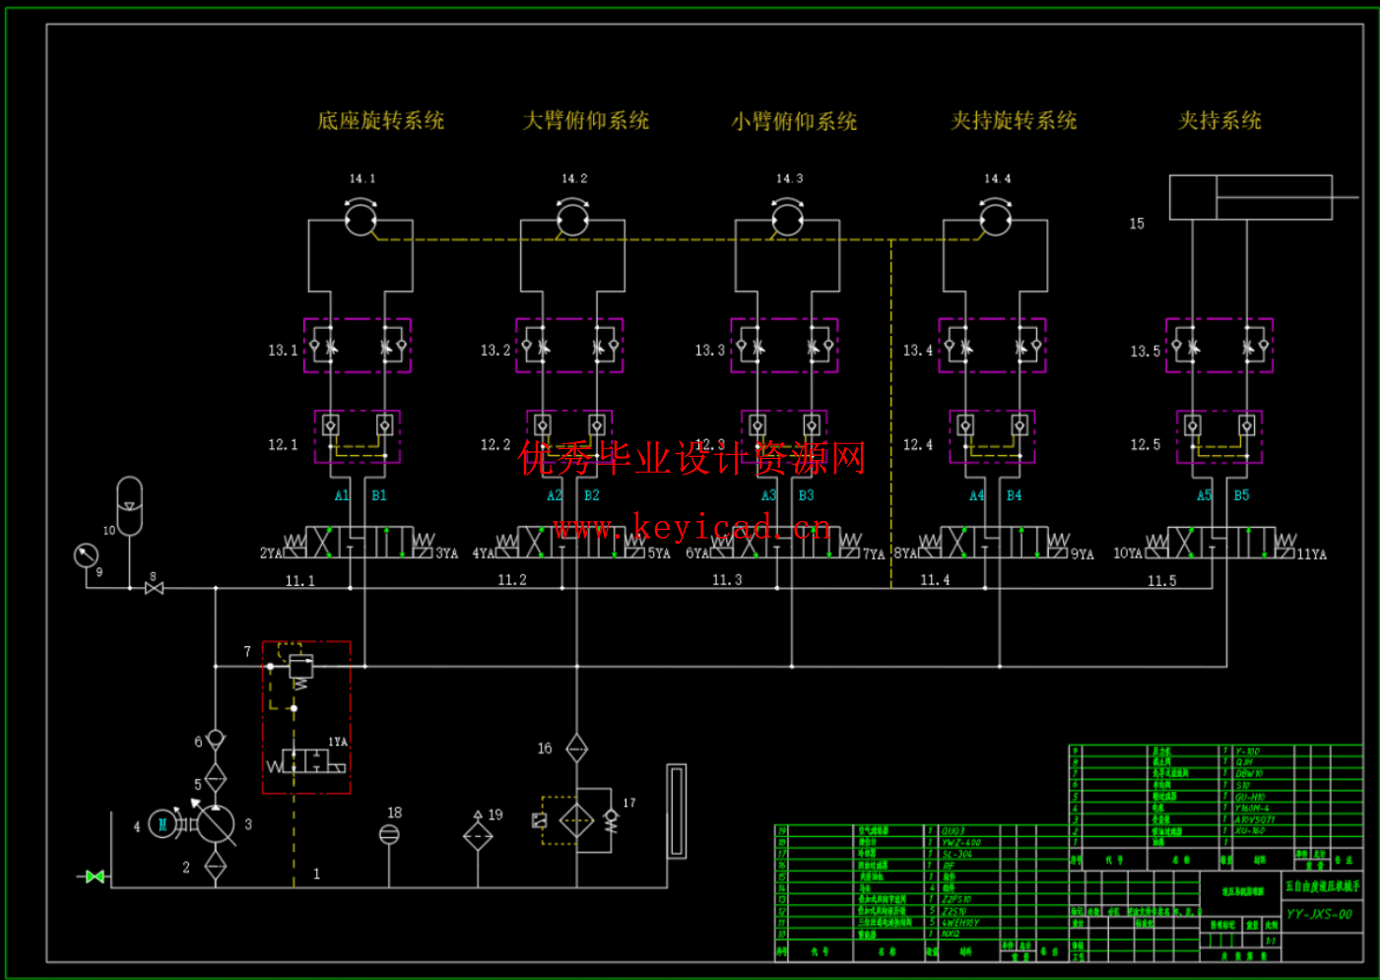Click the pressure gauge symbol 18
The width and height of the screenshot is (1380, 980).
(x=389, y=833)
